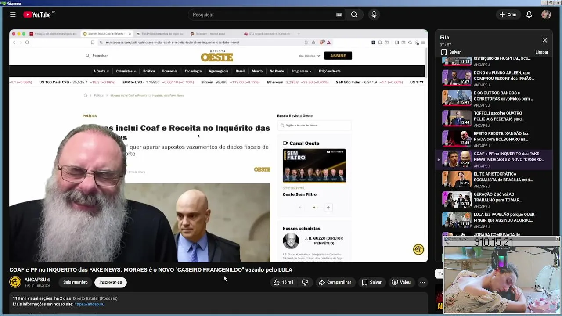
Task: Save the video to a playlist using Salvar below the player
Action: coord(371,282)
